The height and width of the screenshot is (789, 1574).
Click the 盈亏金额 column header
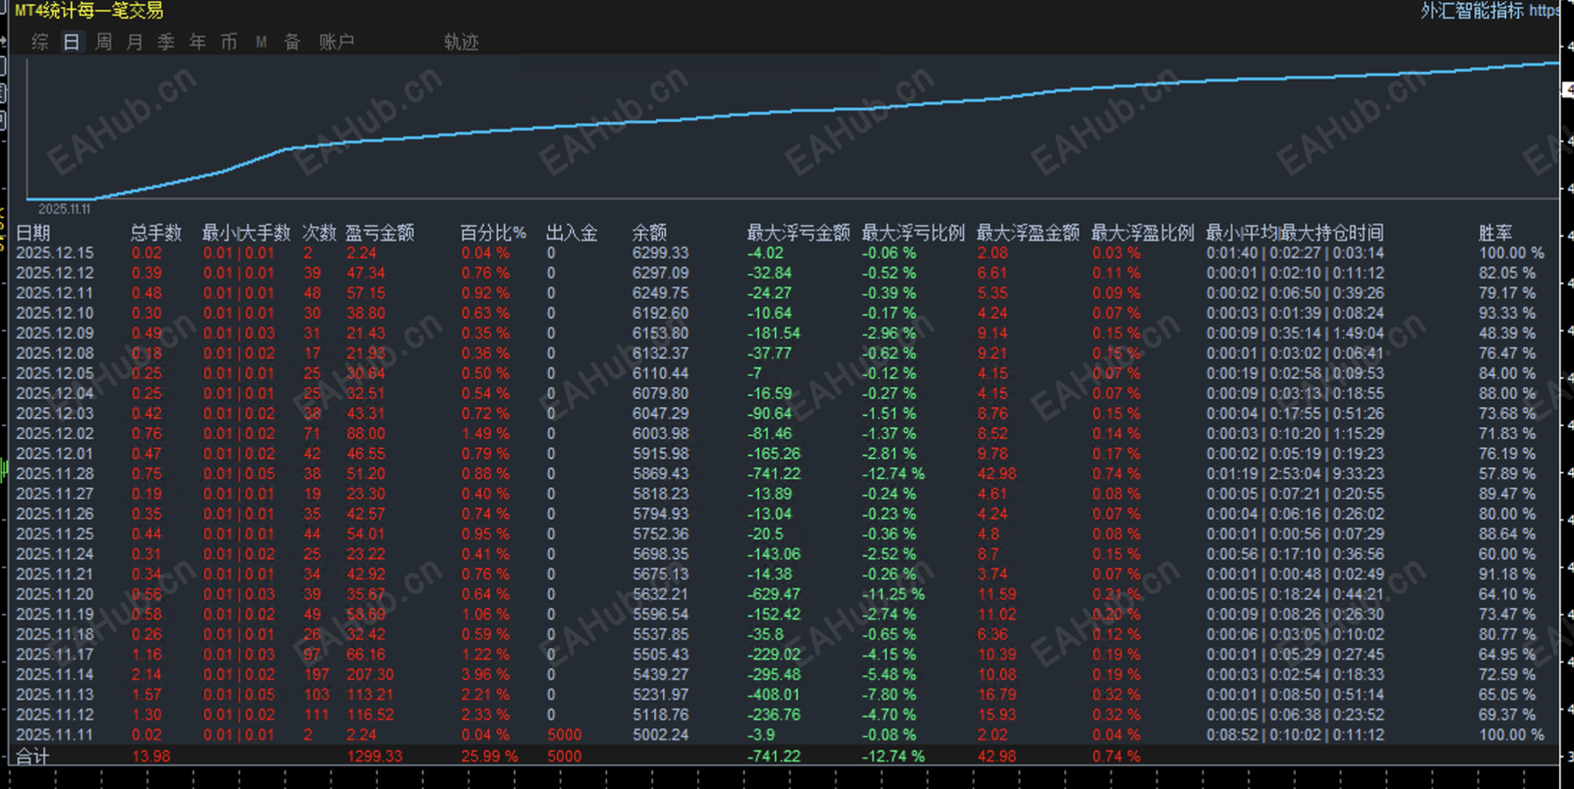(380, 233)
